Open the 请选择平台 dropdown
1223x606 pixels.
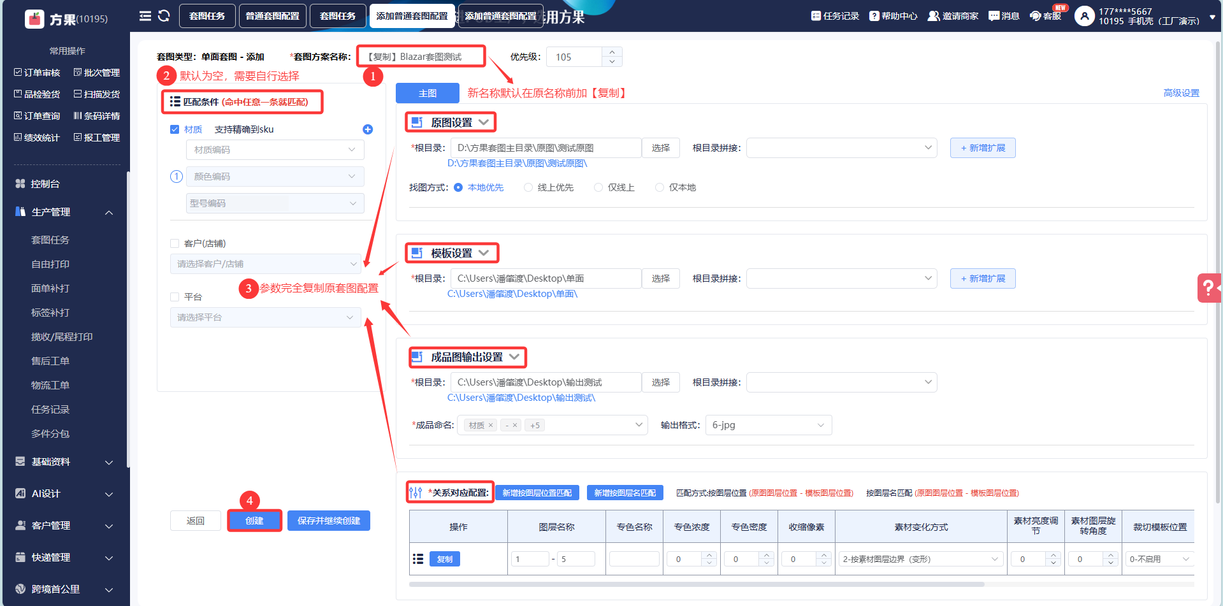point(266,317)
